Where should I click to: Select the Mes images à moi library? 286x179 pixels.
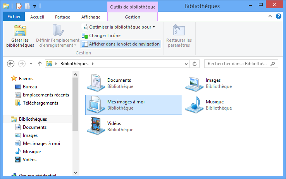point(134,105)
